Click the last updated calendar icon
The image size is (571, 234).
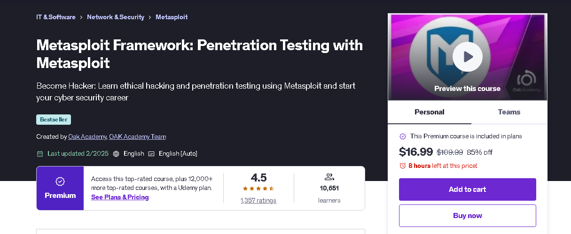[x=40, y=154]
